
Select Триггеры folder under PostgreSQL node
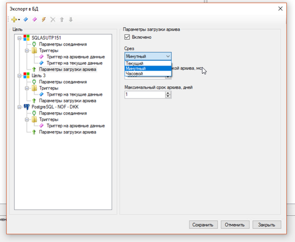click(x=48, y=119)
